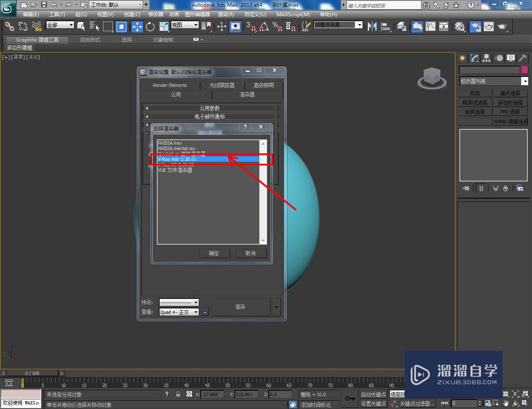Open Select by Name list tool

pos(94,27)
